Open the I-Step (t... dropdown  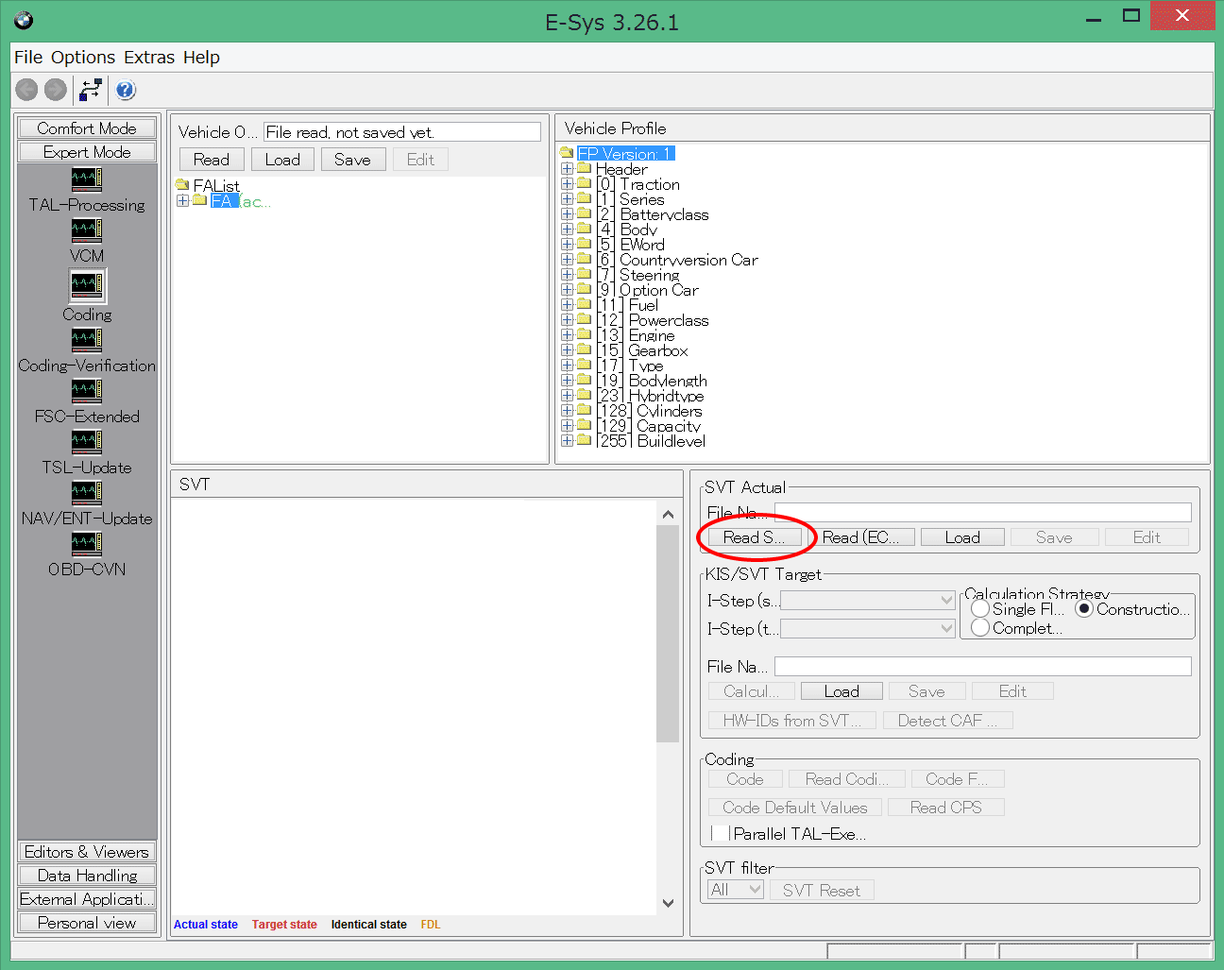pos(868,629)
